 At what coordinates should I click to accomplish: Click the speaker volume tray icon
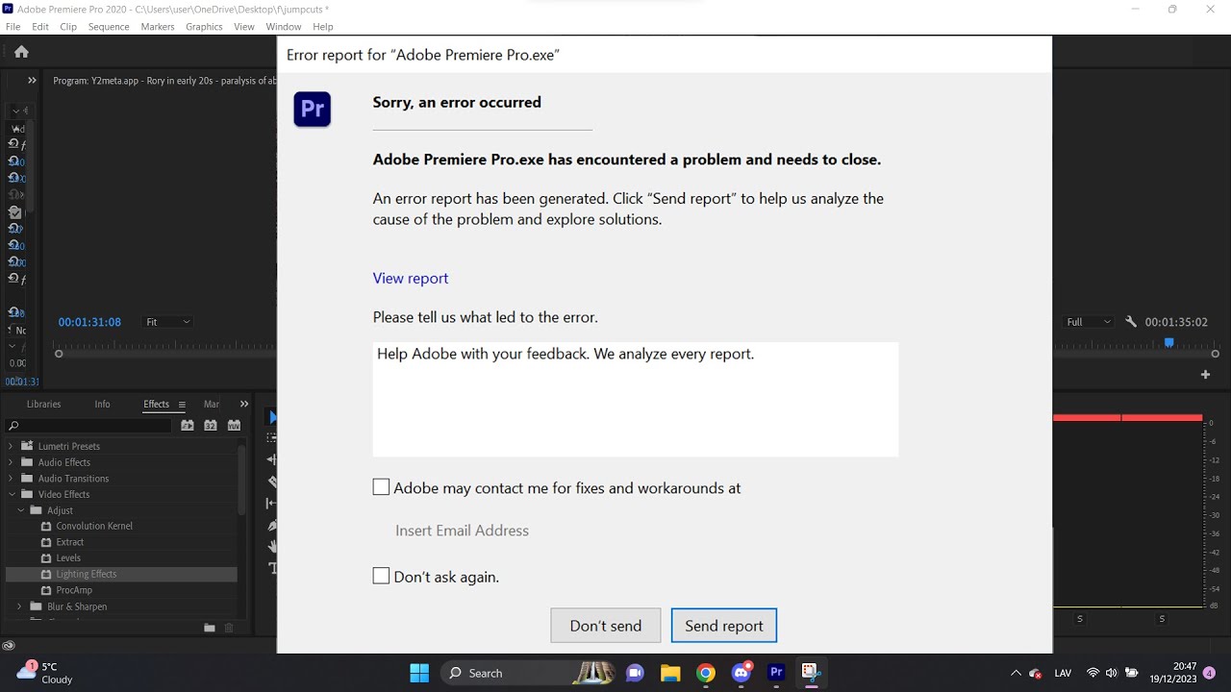point(1112,673)
